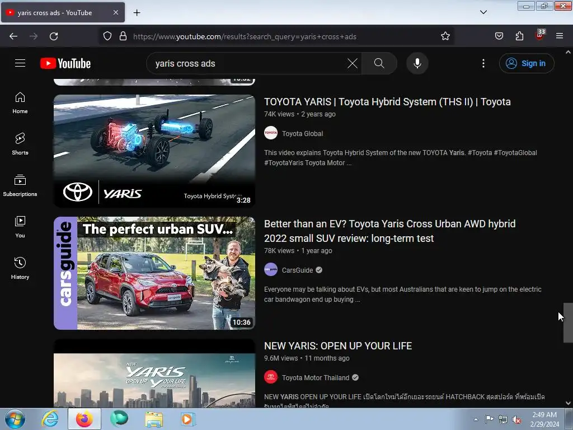The width and height of the screenshot is (573, 430).
Task: View site security padlock info
Action: click(x=123, y=36)
